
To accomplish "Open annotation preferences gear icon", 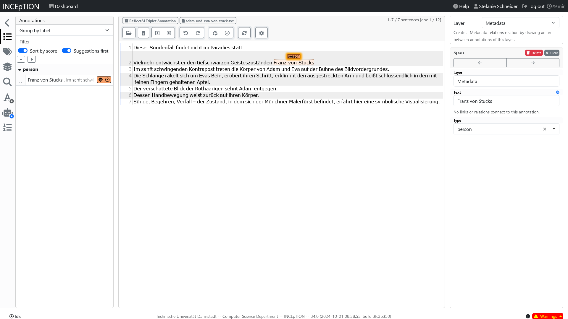I will click(x=262, y=33).
